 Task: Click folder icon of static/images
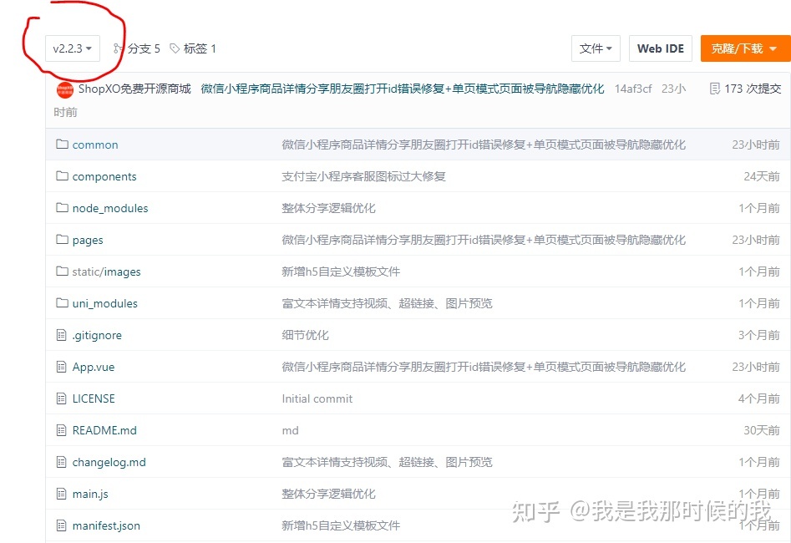(62, 271)
